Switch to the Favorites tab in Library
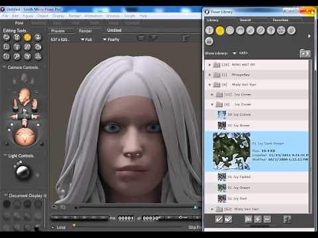This screenshot has width=318, height=238. (280, 20)
